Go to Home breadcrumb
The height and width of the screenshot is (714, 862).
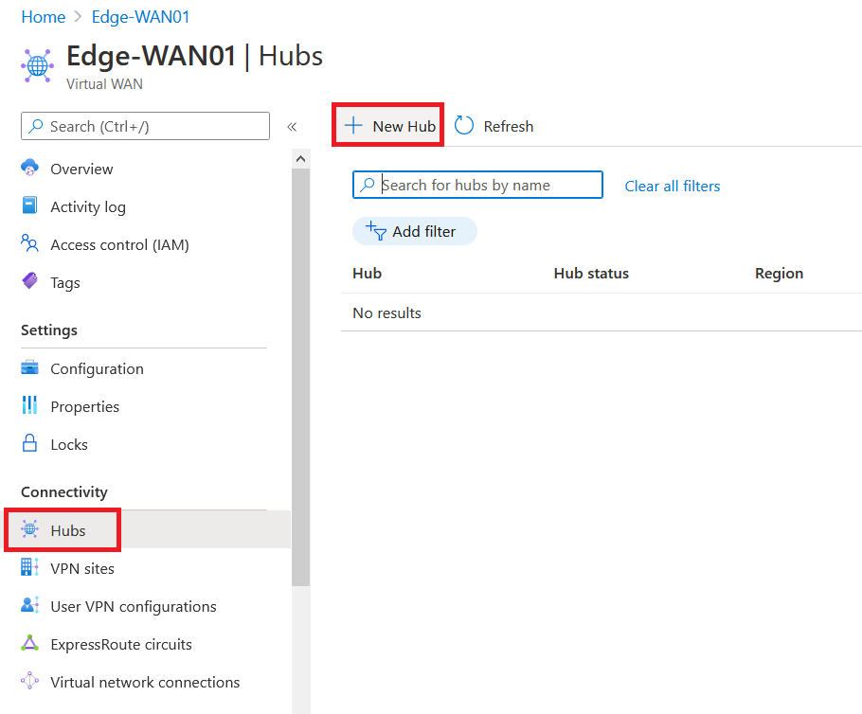pos(44,17)
